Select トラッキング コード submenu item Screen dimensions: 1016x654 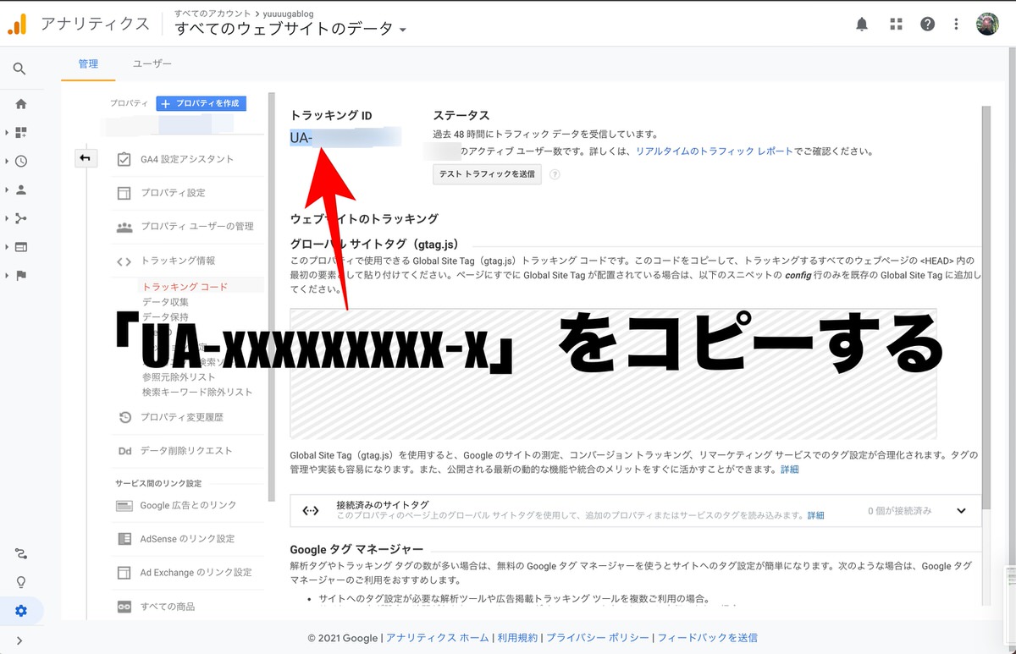(185, 287)
